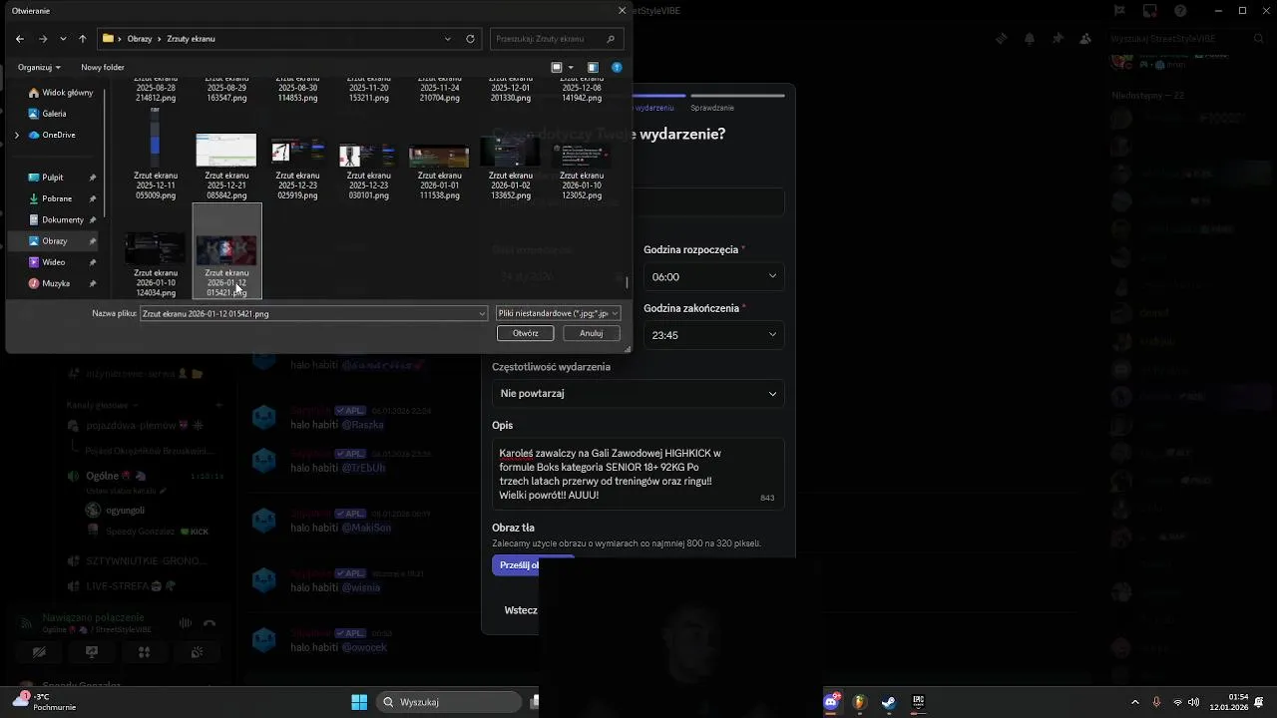The width and height of the screenshot is (1277, 718).
Task: Open Steam from the taskbar
Action: [x=889, y=702]
